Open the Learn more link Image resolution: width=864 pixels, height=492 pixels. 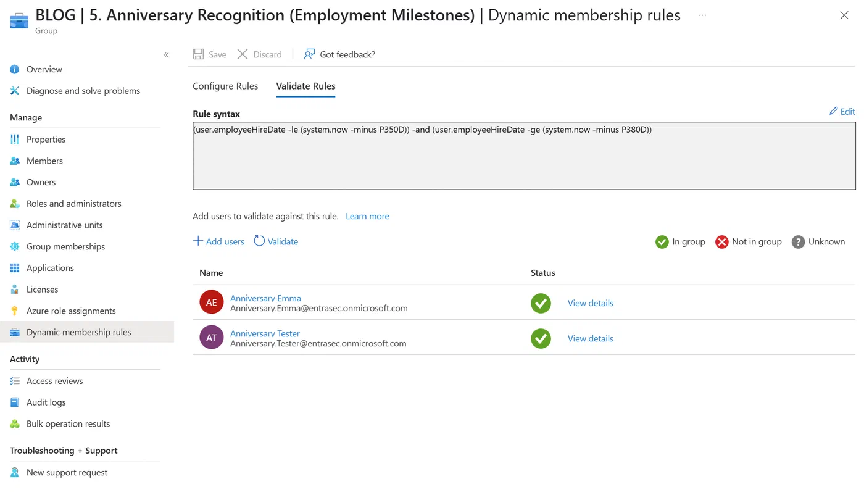(367, 216)
